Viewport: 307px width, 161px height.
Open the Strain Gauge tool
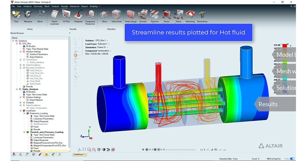coord(131,16)
